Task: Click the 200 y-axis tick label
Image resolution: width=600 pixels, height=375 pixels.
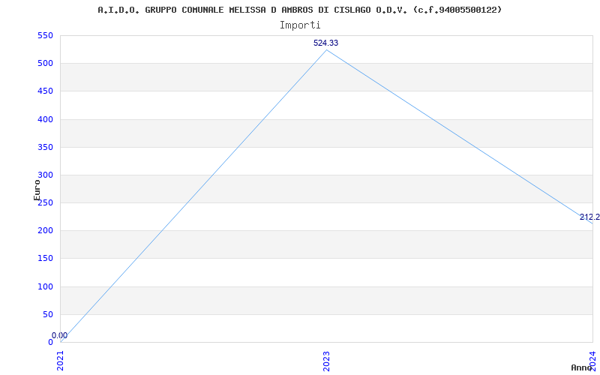Action: click(x=45, y=231)
